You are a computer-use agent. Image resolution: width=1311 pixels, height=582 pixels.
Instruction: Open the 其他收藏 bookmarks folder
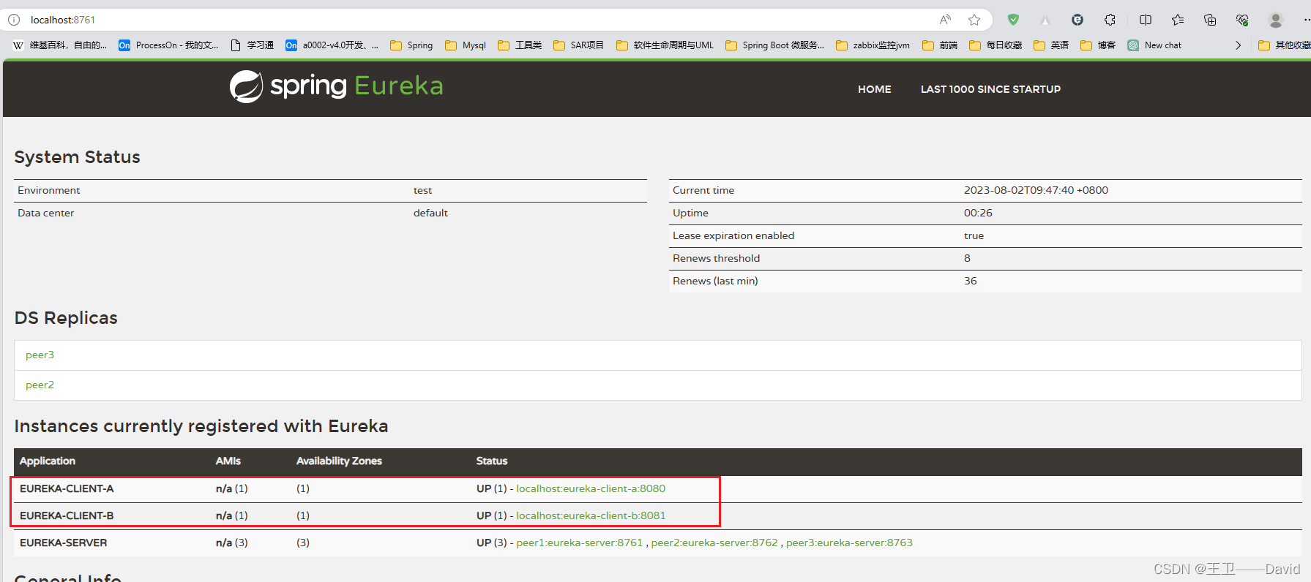(x=1285, y=45)
